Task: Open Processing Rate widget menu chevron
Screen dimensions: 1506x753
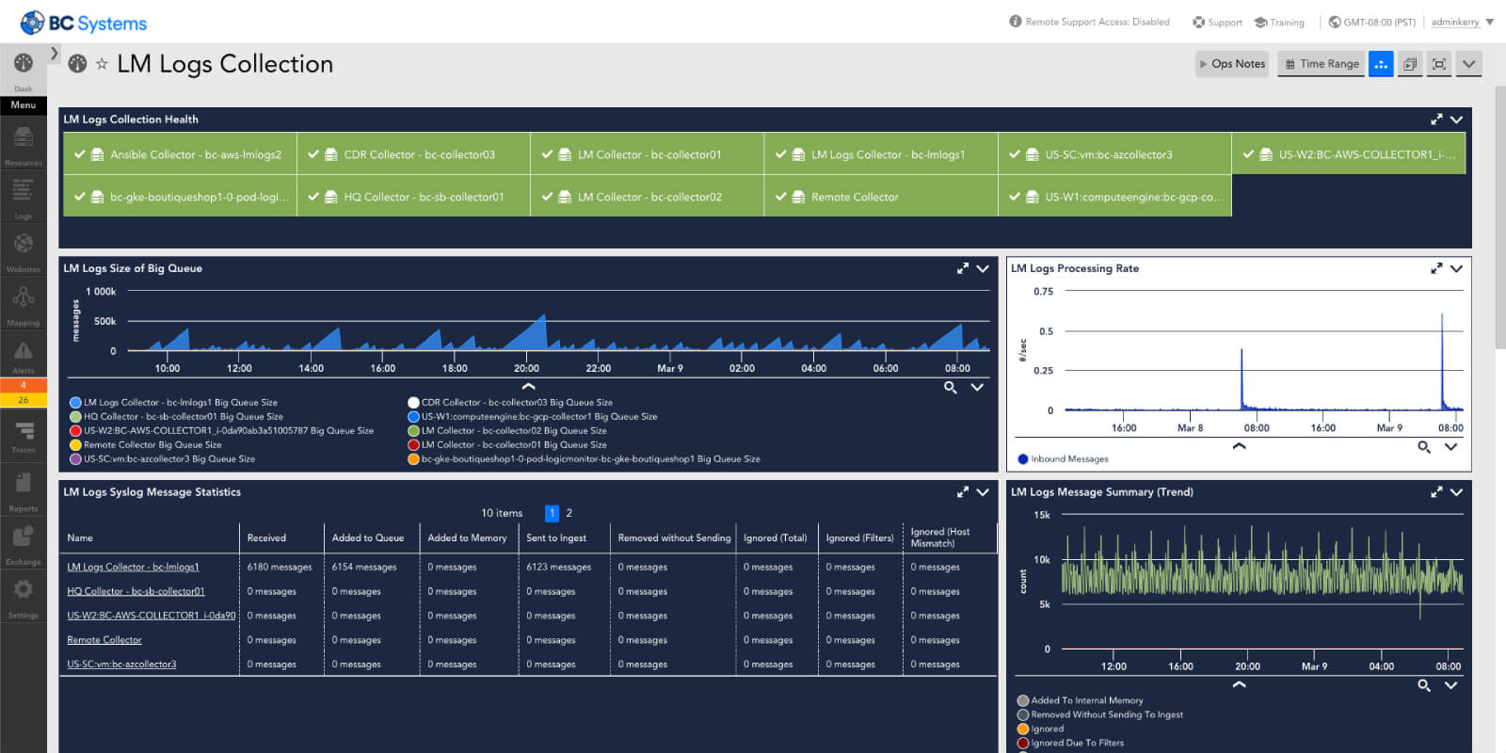Action: point(1456,268)
